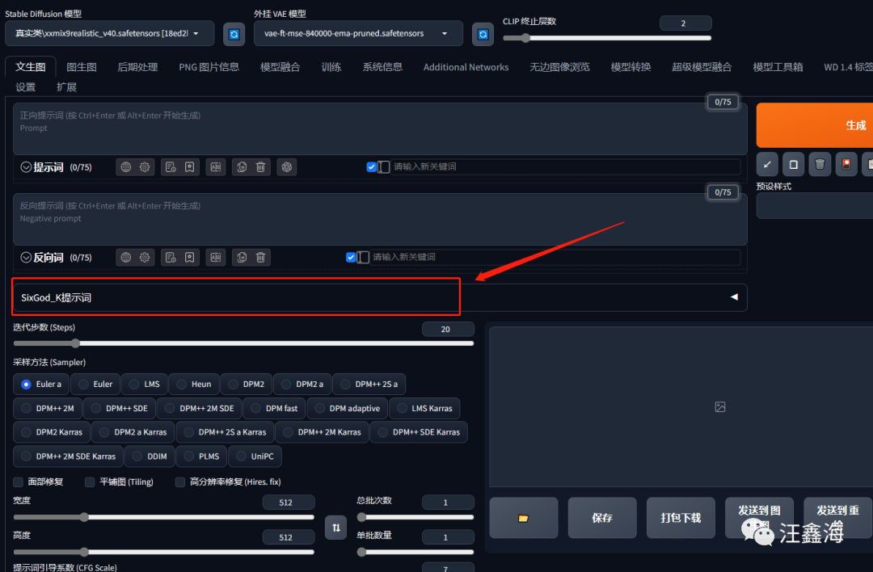This screenshot has height=572, width=873.
Task: Select the Heun sampler
Action: pyautogui.click(x=194, y=385)
